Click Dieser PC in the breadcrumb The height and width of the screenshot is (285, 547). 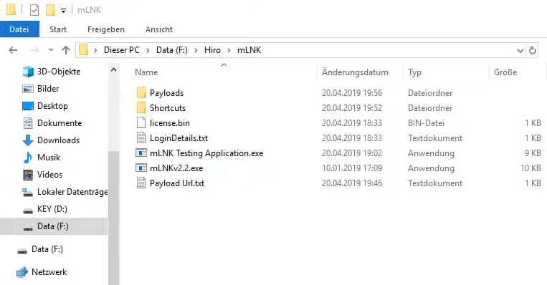click(121, 50)
